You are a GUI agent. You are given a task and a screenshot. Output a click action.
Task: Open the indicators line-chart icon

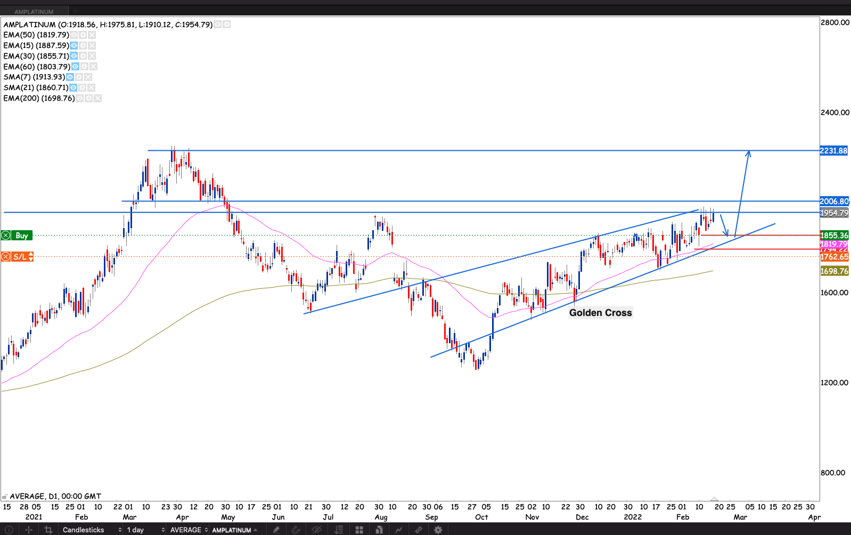point(398,530)
